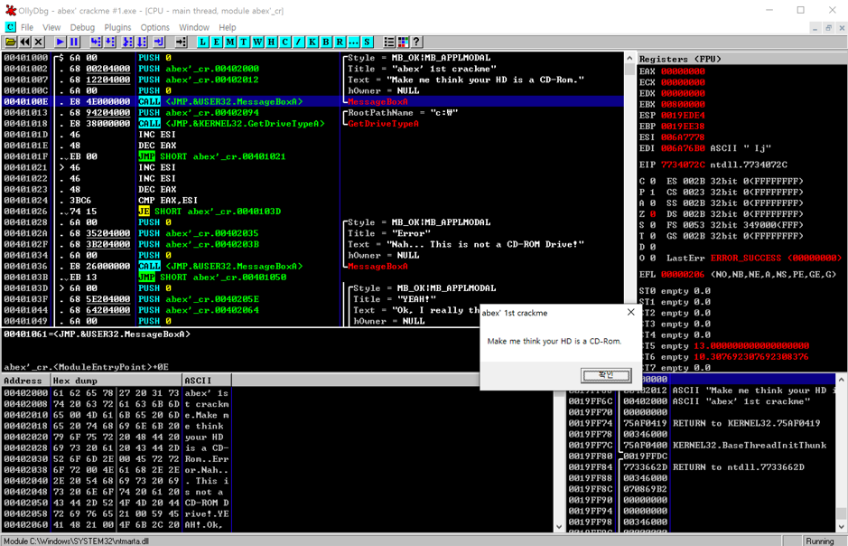Select the CALL MessageBoxA line at 0040100E

click(312, 101)
